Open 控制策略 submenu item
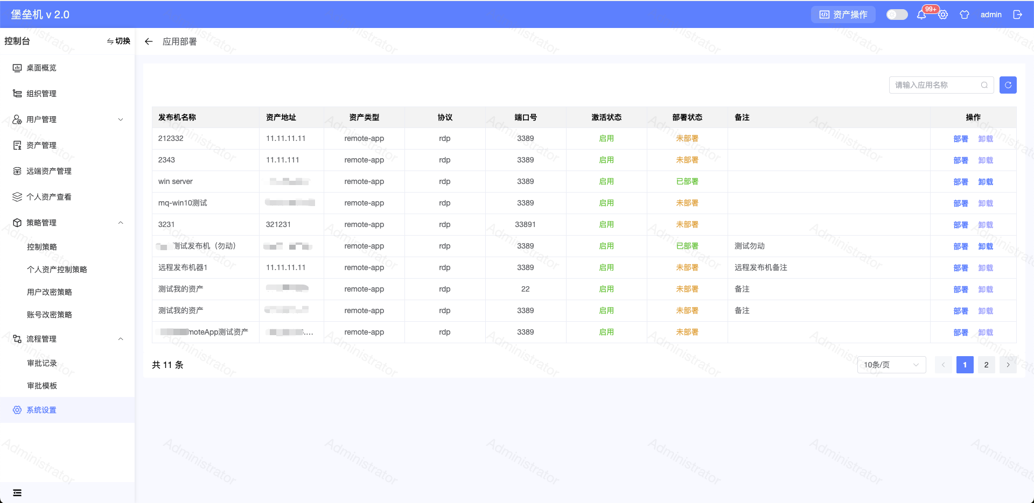1034x503 pixels. [x=42, y=247]
